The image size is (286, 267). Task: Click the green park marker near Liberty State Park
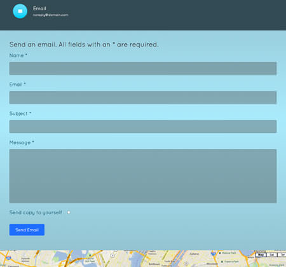coord(90,256)
